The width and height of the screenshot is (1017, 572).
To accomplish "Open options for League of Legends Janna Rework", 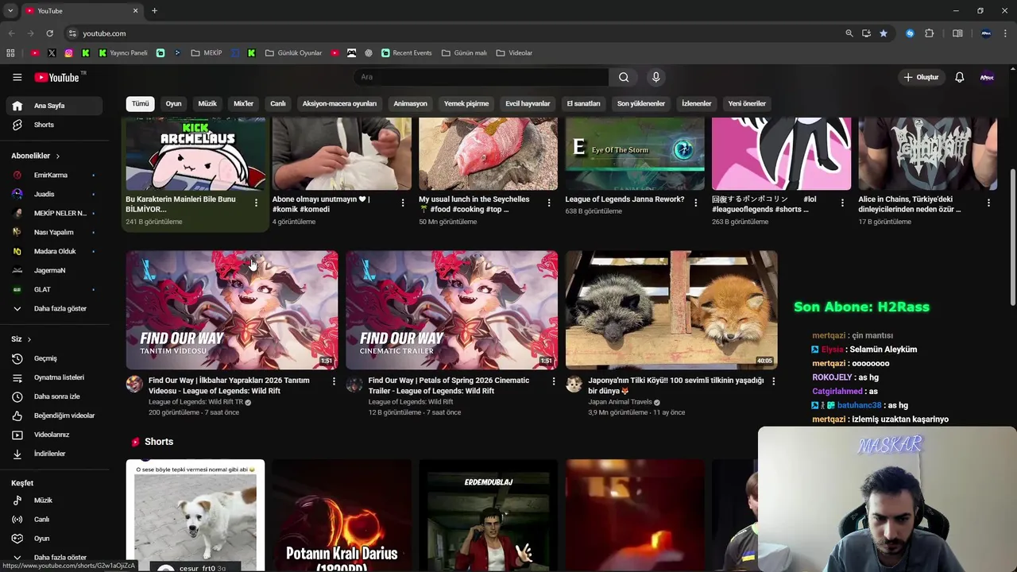I will pyautogui.click(x=695, y=203).
